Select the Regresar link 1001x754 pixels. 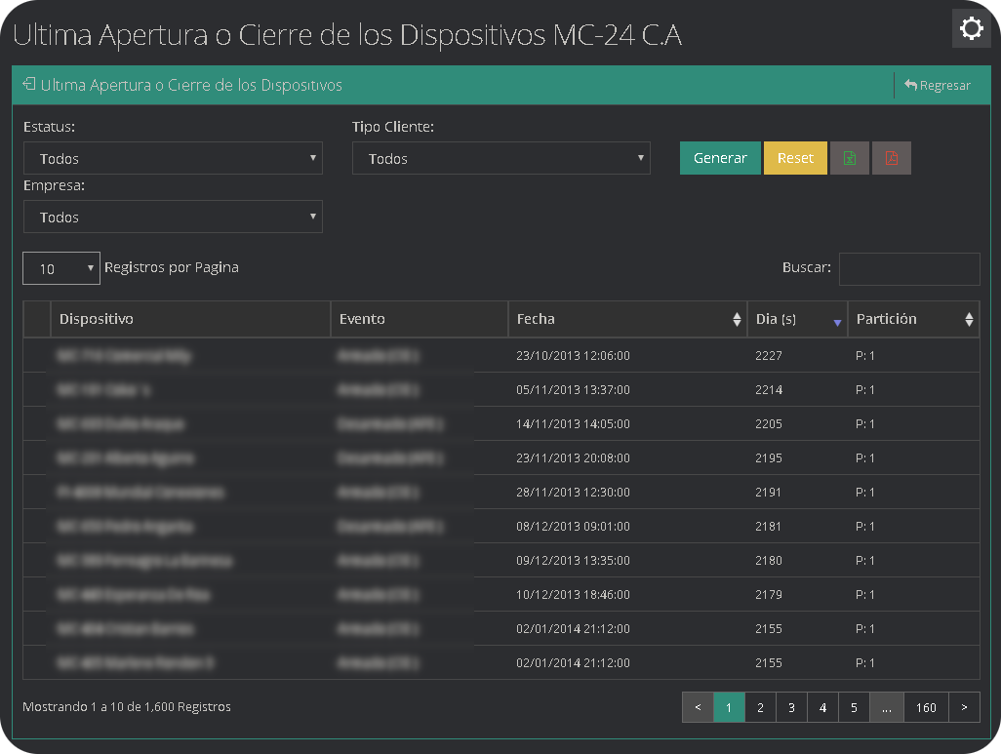[942, 85]
